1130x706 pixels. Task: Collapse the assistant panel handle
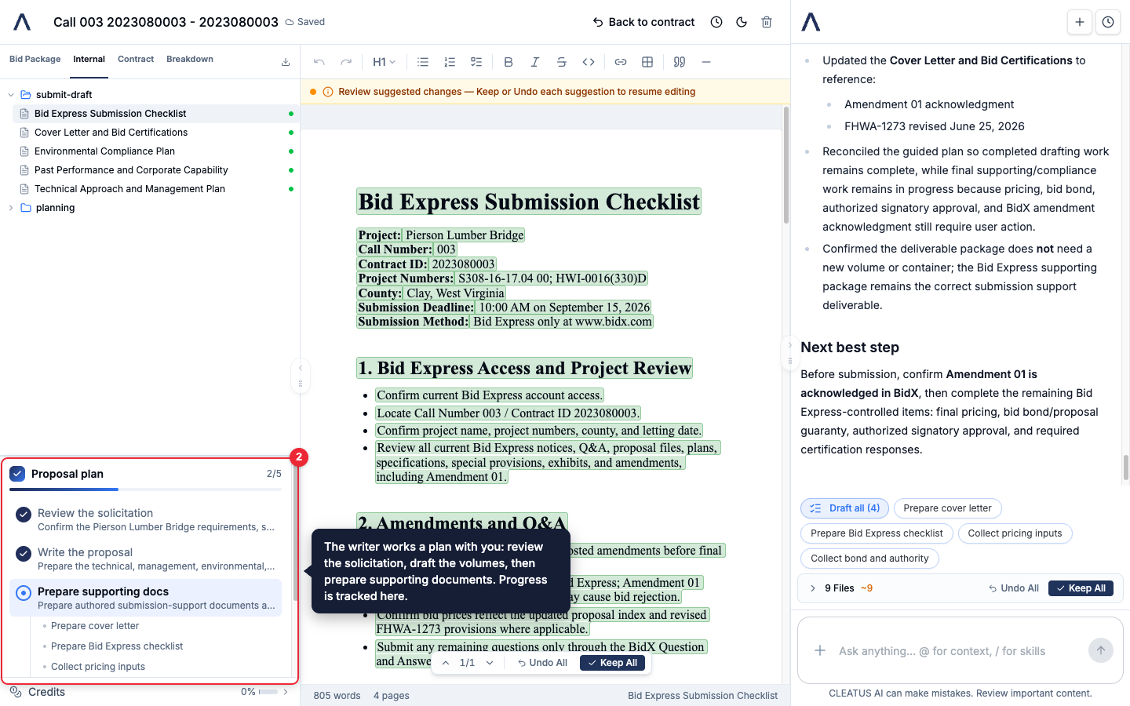pos(790,354)
